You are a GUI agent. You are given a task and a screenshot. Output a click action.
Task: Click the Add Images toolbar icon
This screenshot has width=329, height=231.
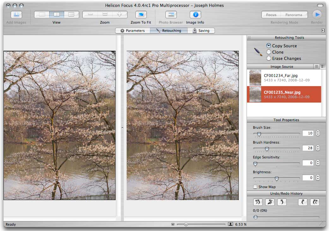(x=16, y=15)
